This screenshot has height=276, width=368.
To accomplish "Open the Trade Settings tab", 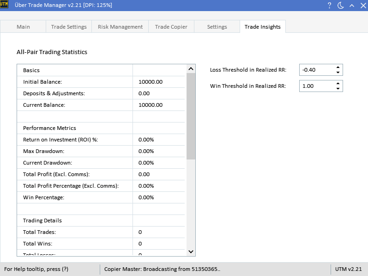I will pos(69,27).
